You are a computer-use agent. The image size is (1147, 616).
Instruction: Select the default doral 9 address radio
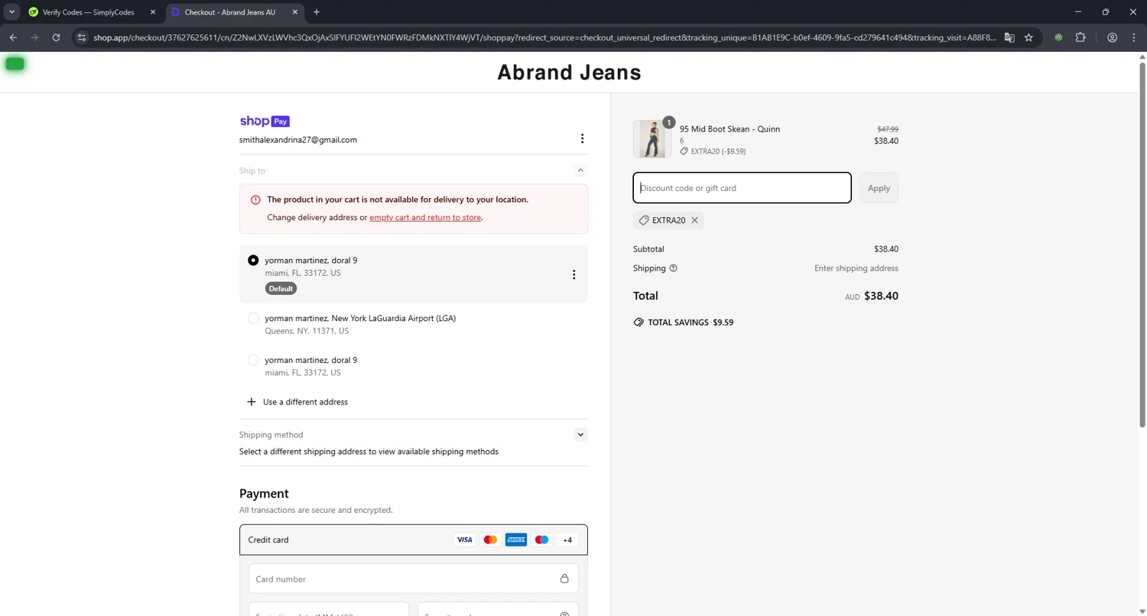pyautogui.click(x=253, y=261)
